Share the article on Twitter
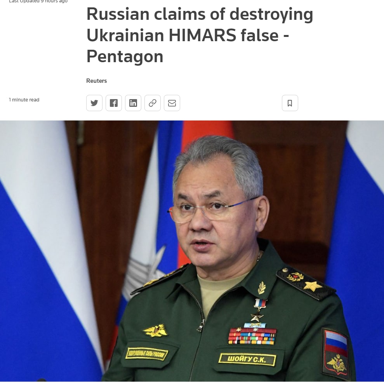The height and width of the screenshot is (382, 384). (94, 103)
